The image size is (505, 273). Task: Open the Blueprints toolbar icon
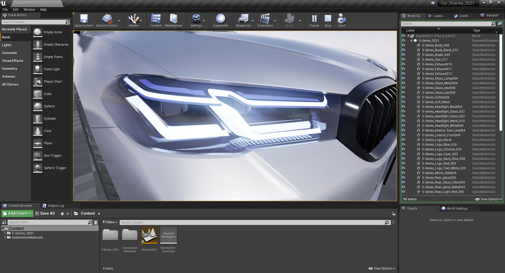point(243,19)
